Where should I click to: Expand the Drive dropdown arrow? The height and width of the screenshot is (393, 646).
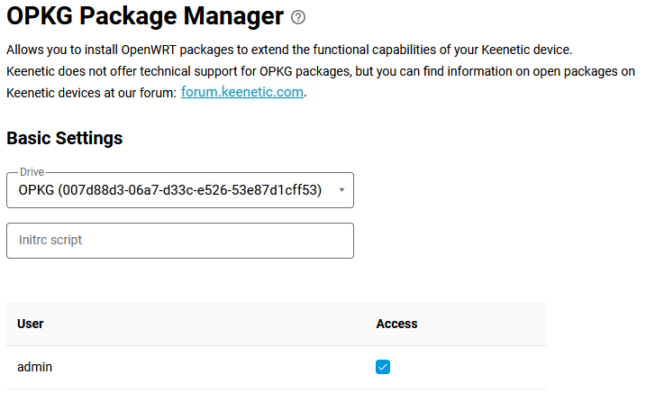click(341, 190)
